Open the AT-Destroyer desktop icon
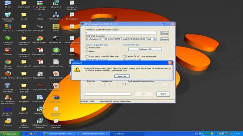Screen dimensions: 243x136 tap(40, 87)
